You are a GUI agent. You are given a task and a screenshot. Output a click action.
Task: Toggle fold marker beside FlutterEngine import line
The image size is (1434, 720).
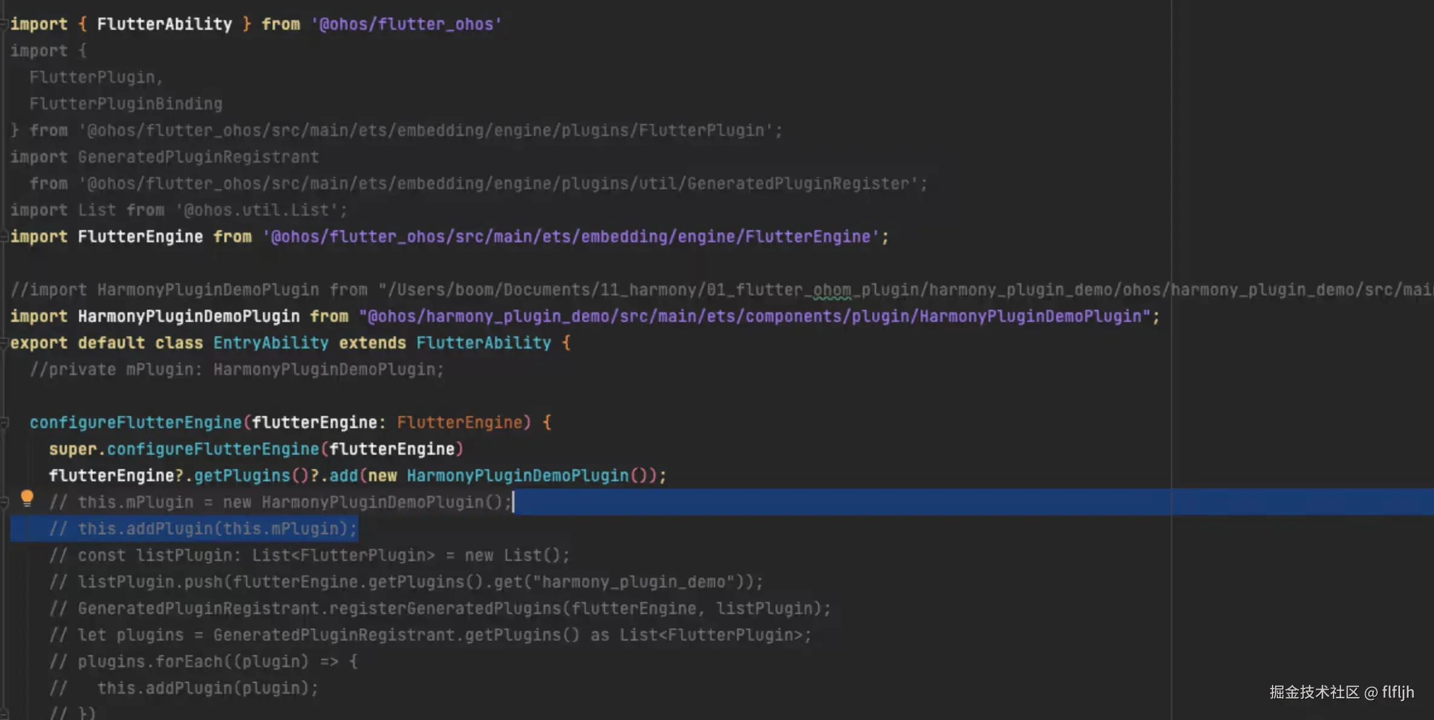[4, 237]
